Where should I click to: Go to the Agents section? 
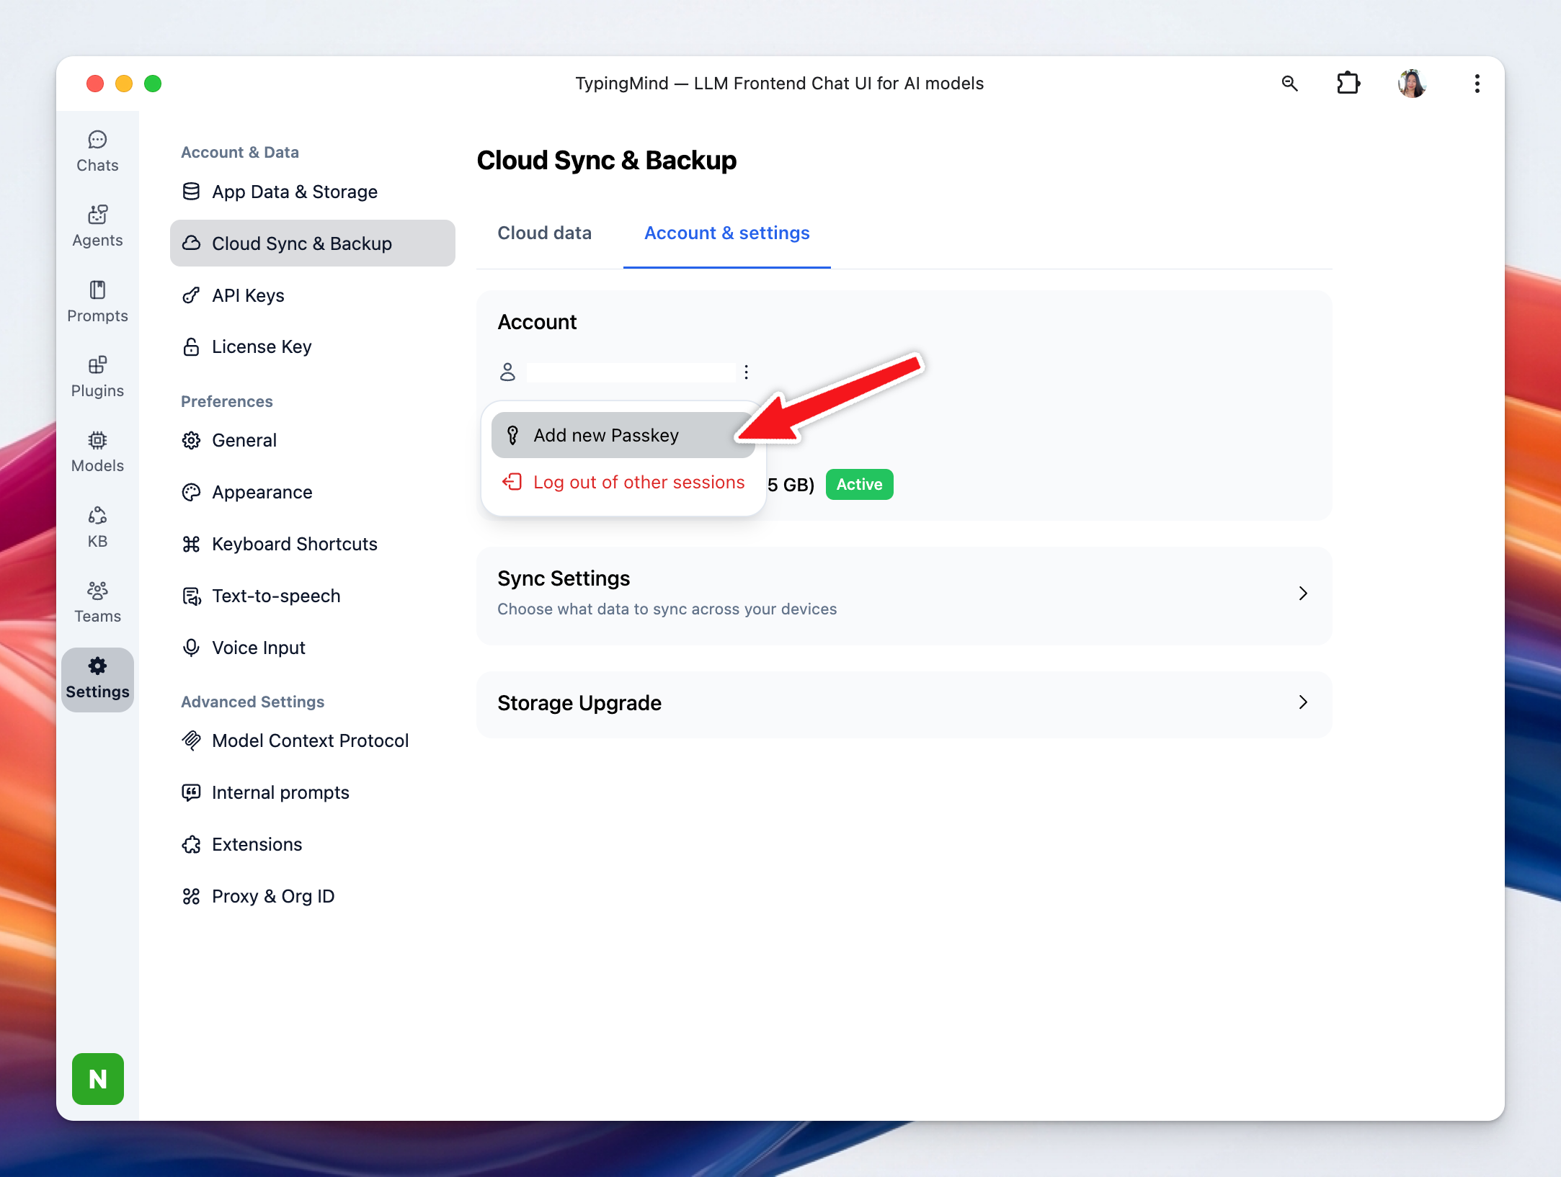point(97,226)
